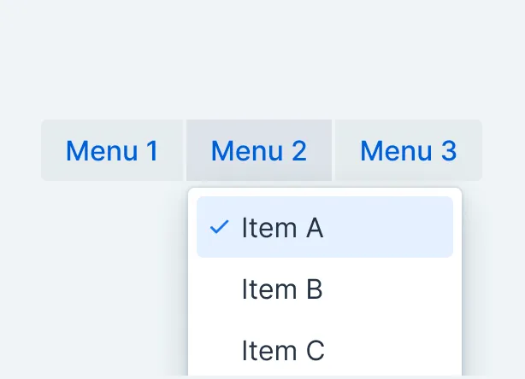
Task: Switch to Menu 3 in the menu bar
Action: pyautogui.click(x=408, y=151)
